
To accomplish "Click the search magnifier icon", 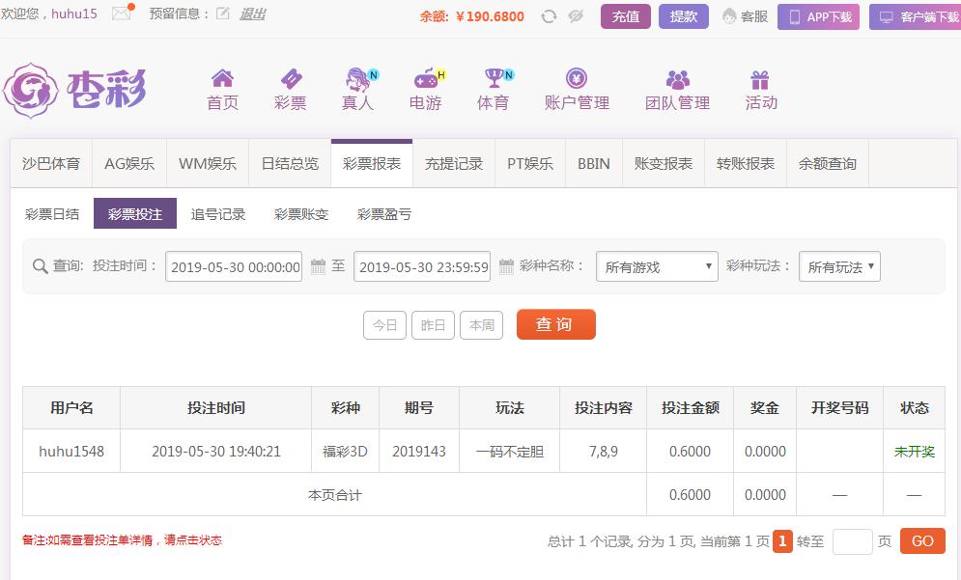I will coord(40,266).
